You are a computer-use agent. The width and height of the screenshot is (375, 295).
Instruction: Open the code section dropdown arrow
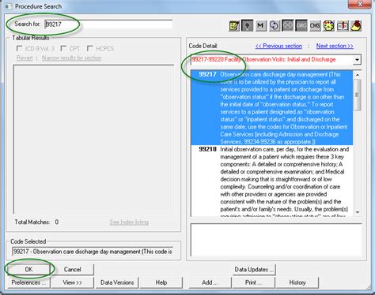click(x=357, y=60)
